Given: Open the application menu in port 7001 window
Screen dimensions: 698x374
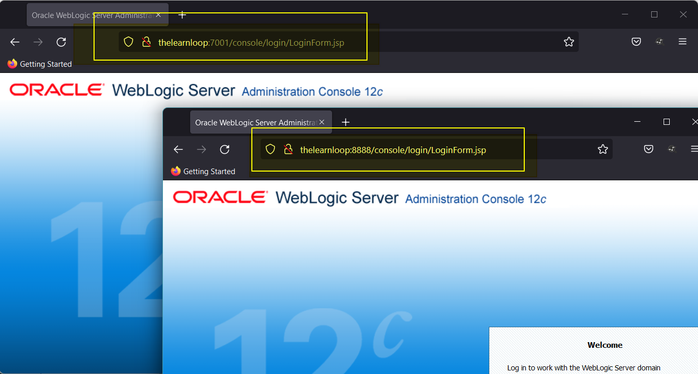Looking at the screenshot, I should click(683, 42).
